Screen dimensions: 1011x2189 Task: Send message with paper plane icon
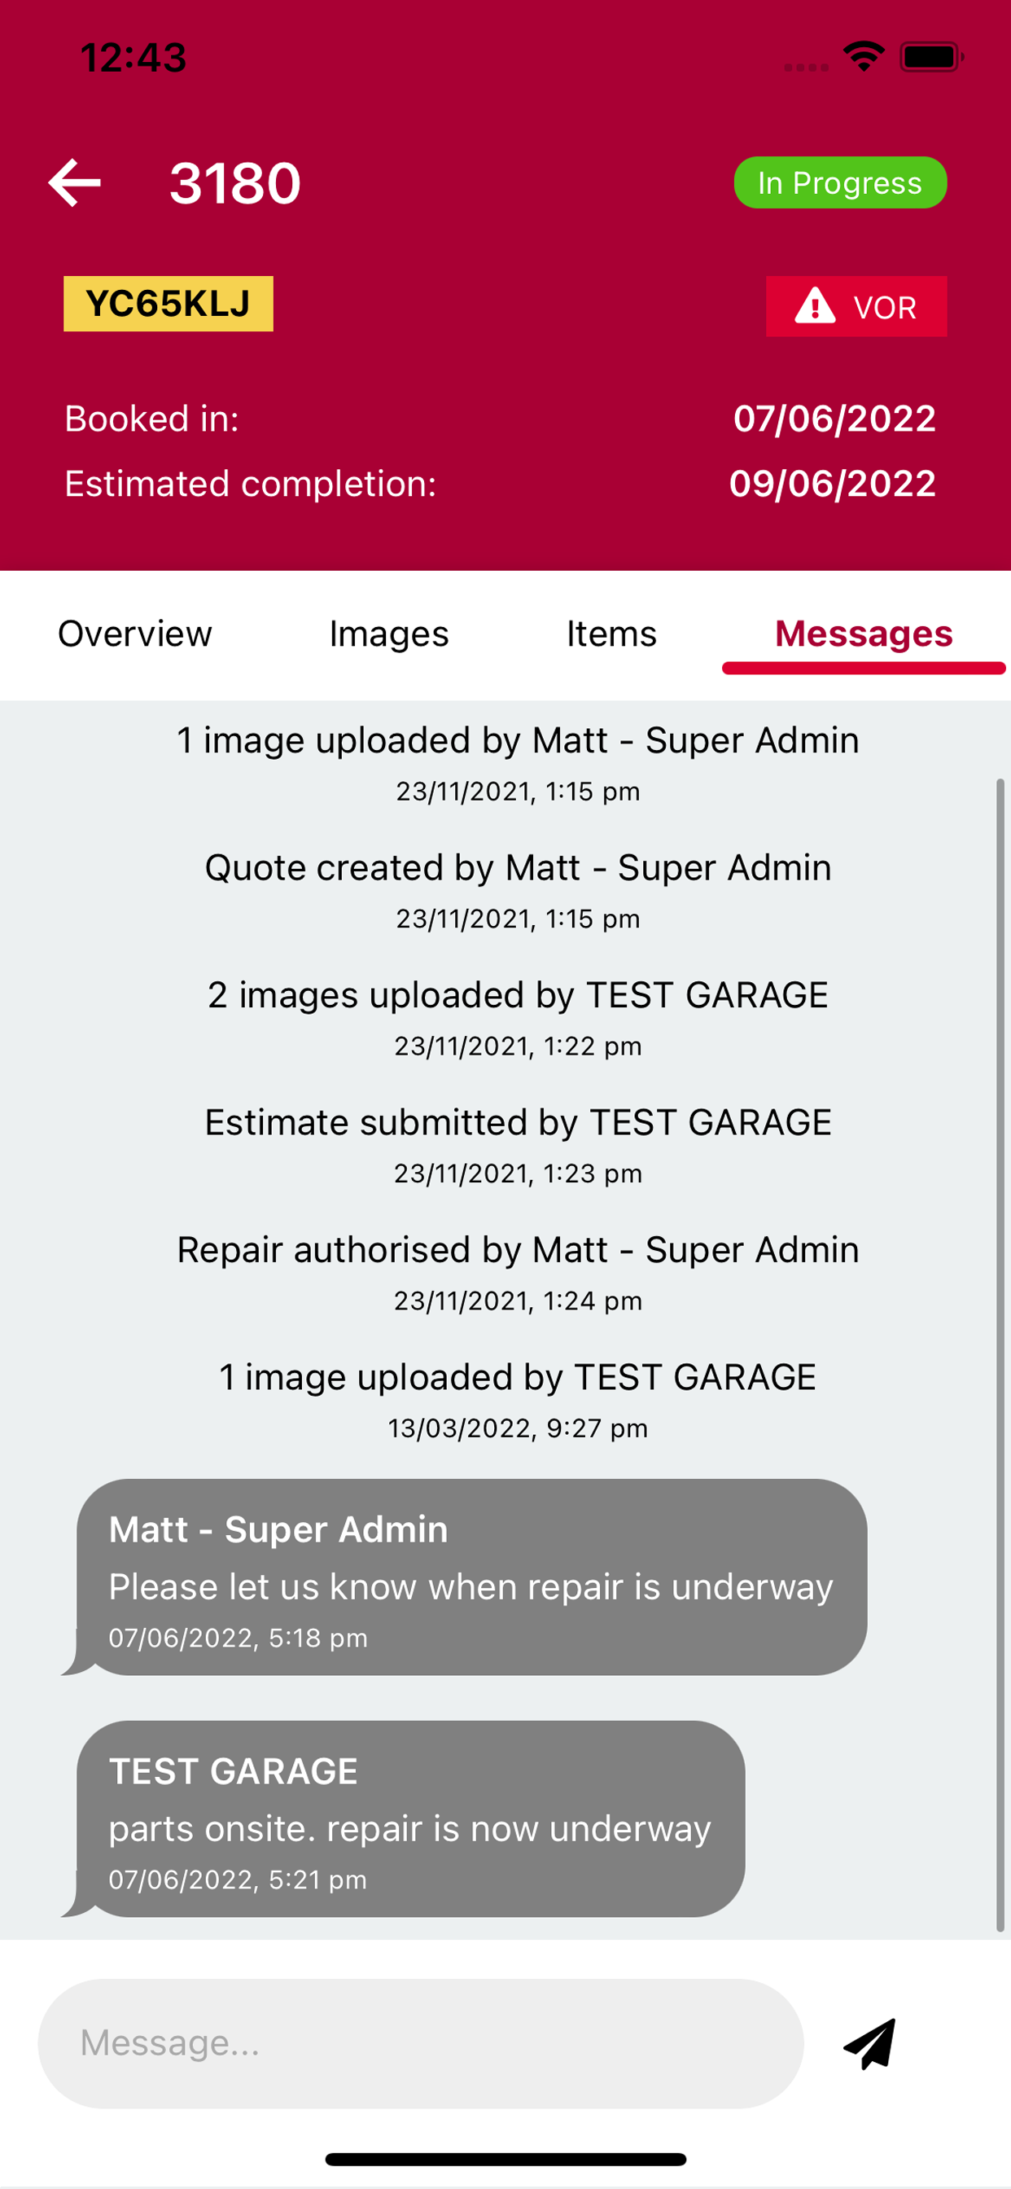pyautogui.click(x=870, y=2044)
